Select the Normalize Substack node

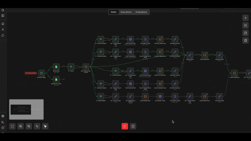click(175, 84)
